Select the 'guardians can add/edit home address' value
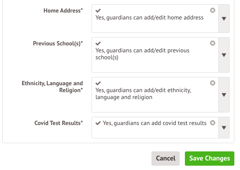Viewport: 240px width, 170px height. coord(149,18)
